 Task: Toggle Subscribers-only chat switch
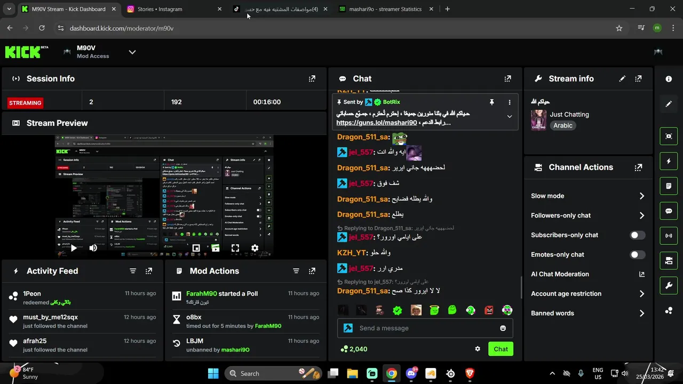click(x=638, y=235)
